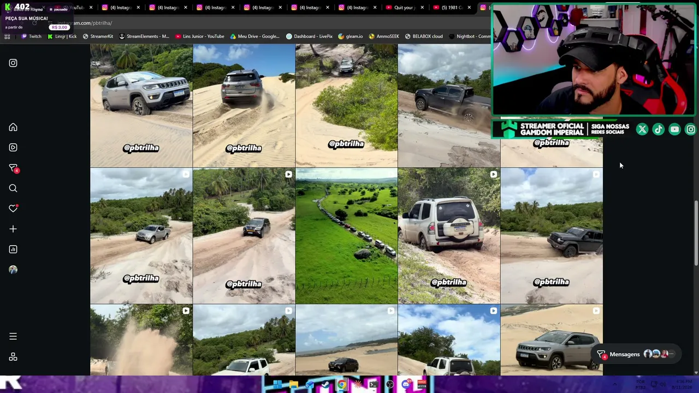Open the Twitch bookmark
Image resolution: width=699 pixels, height=393 pixels.
coord(31,37)
